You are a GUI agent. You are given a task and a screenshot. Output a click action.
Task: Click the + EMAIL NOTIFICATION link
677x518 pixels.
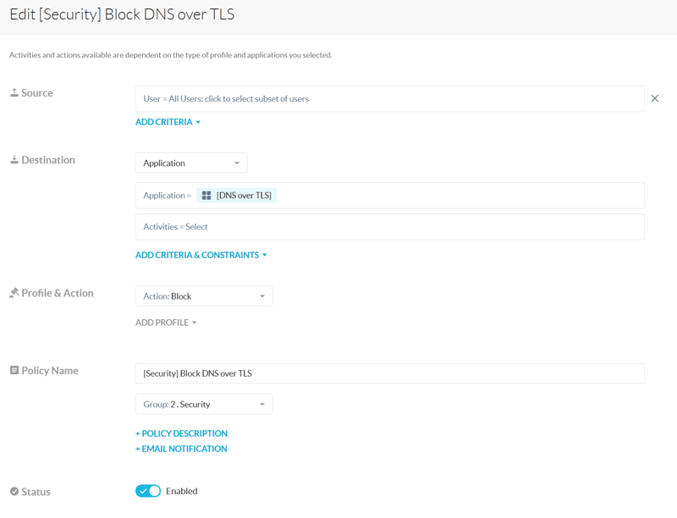[181, 449]
